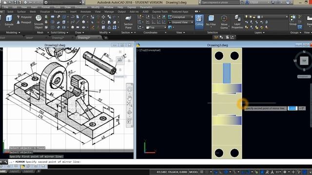Open the Help question mark icon

click(288, 2)
